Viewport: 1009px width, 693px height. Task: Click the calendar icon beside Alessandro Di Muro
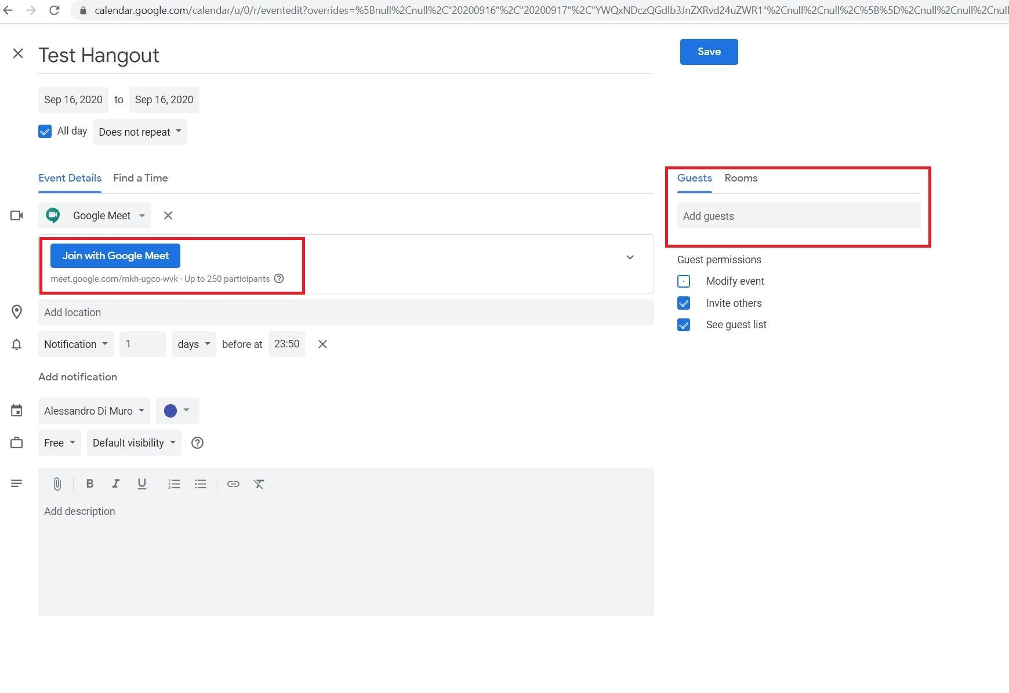(x=17, y=411)
